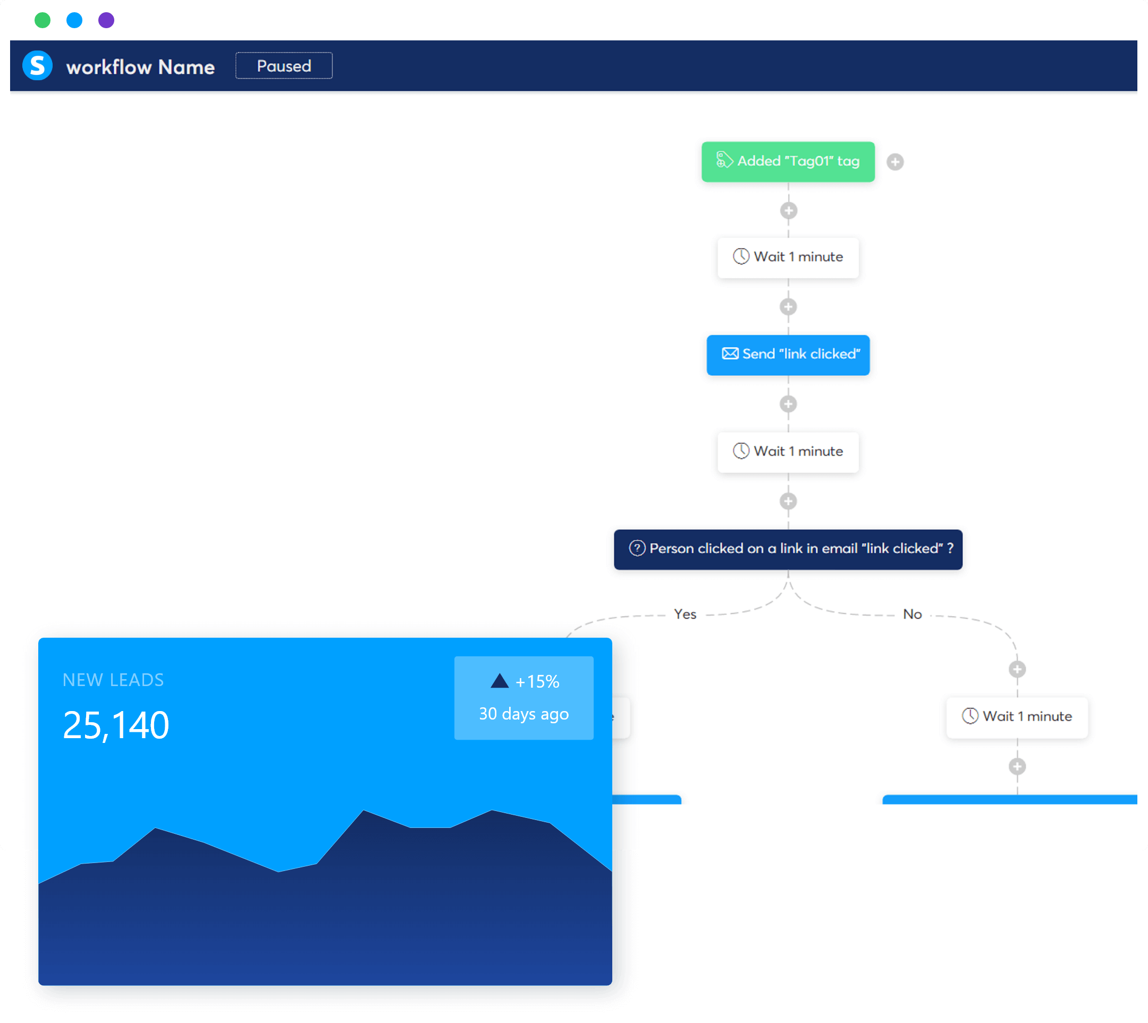1148x1023 pixels.
Task: Click plus icon below No branch wait
Action: click(1016, 766)
